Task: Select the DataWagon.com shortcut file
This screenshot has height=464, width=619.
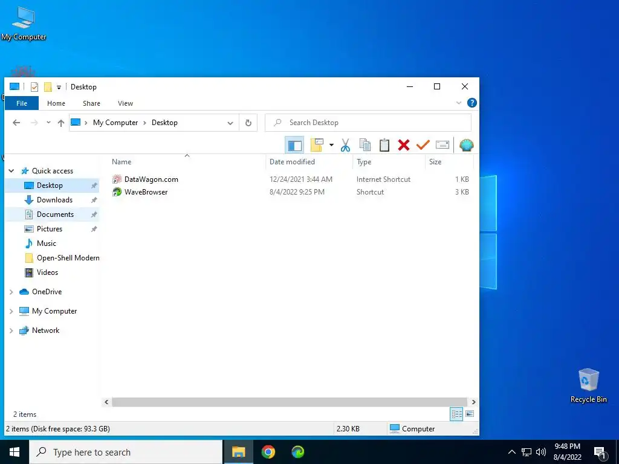Action: pyautogui.click(x=151, y=179)
